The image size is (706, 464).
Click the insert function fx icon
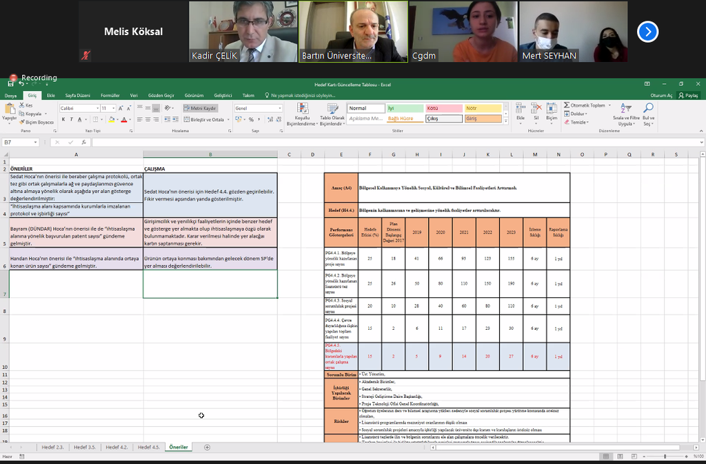[83, 143]
